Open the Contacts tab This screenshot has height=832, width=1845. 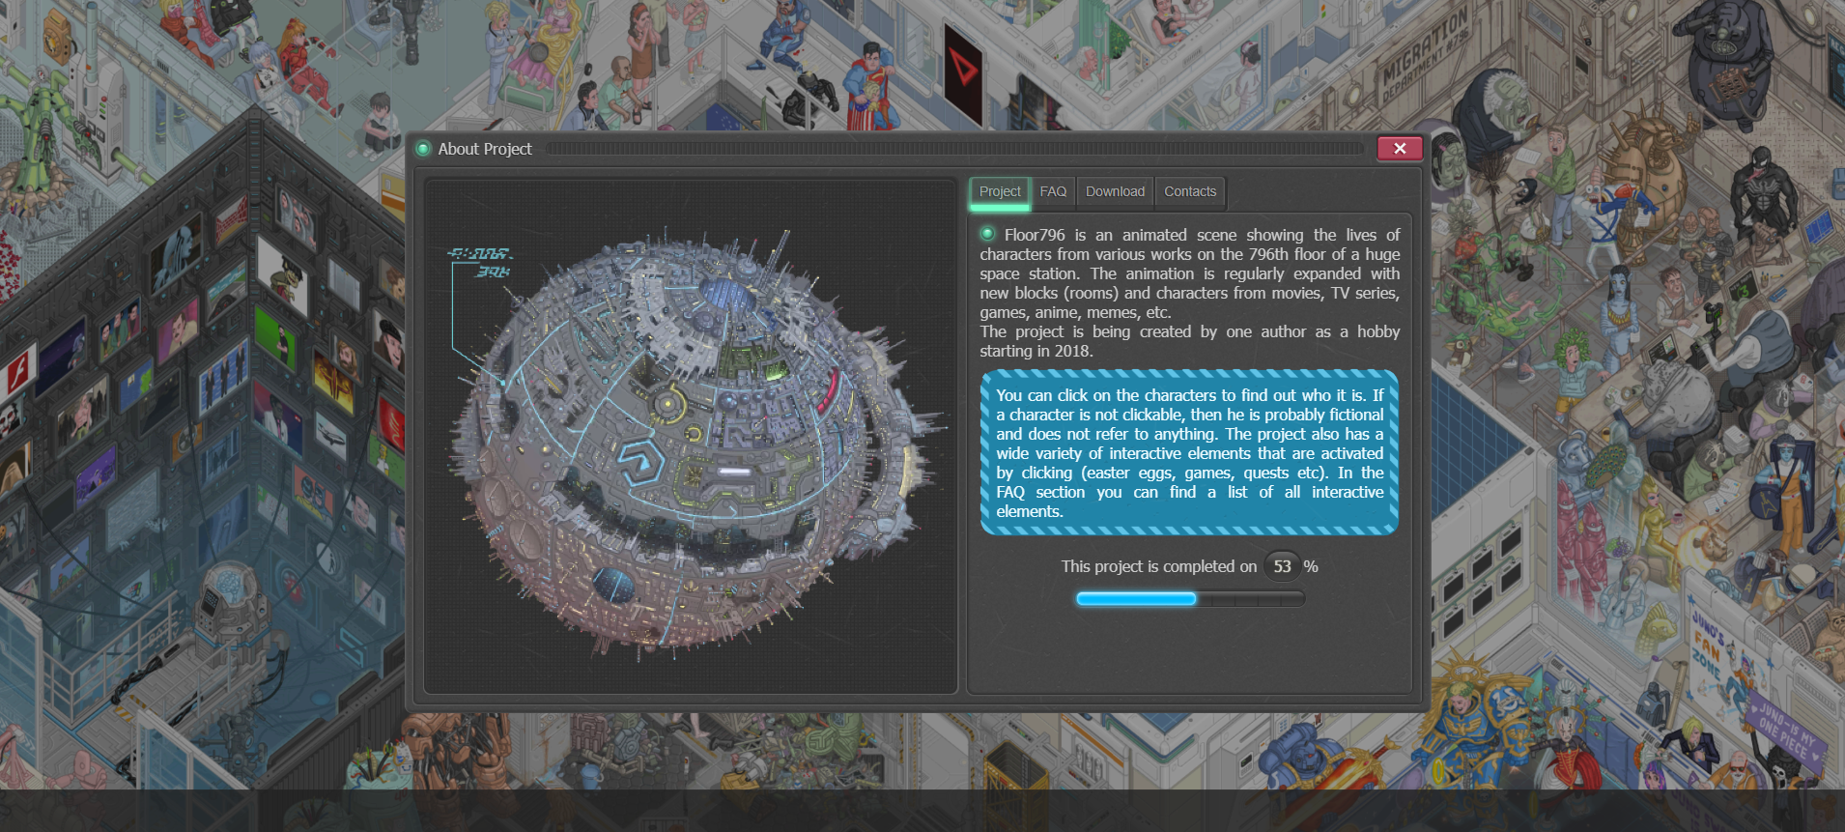1190,191
